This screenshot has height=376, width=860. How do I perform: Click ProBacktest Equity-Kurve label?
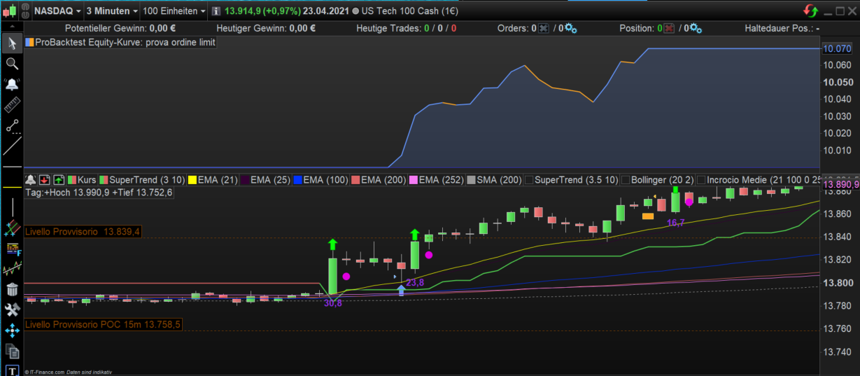[x=125, y=42]
